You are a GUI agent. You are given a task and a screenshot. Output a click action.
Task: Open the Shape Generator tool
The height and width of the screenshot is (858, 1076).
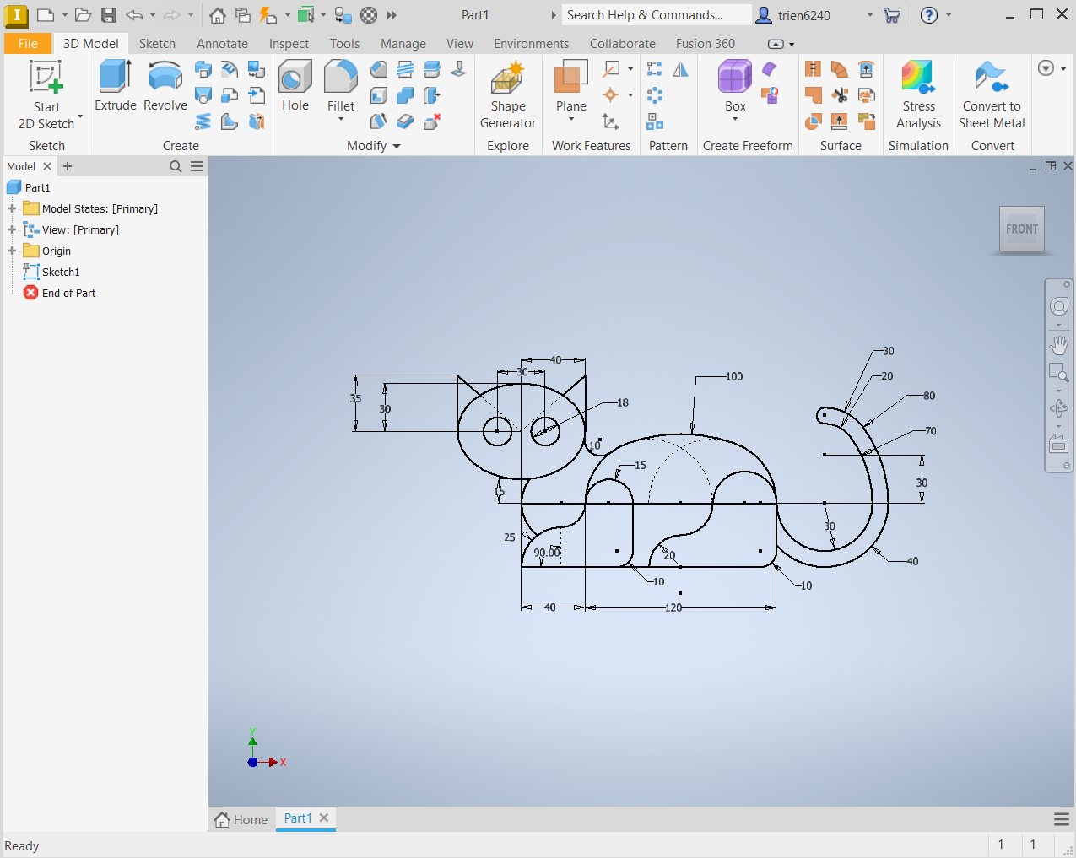(x=508, y=78)
